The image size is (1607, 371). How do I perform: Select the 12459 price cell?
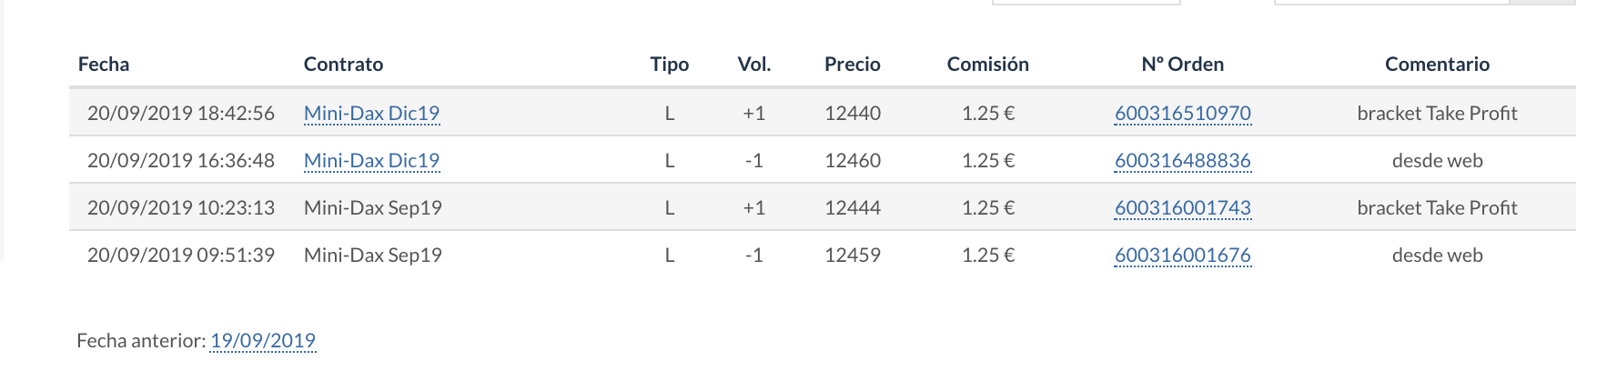(852, 256)
